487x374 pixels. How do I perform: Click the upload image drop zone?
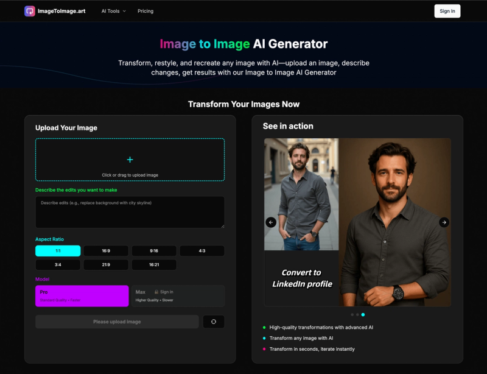pyautogui.click(x=130, y=160)
